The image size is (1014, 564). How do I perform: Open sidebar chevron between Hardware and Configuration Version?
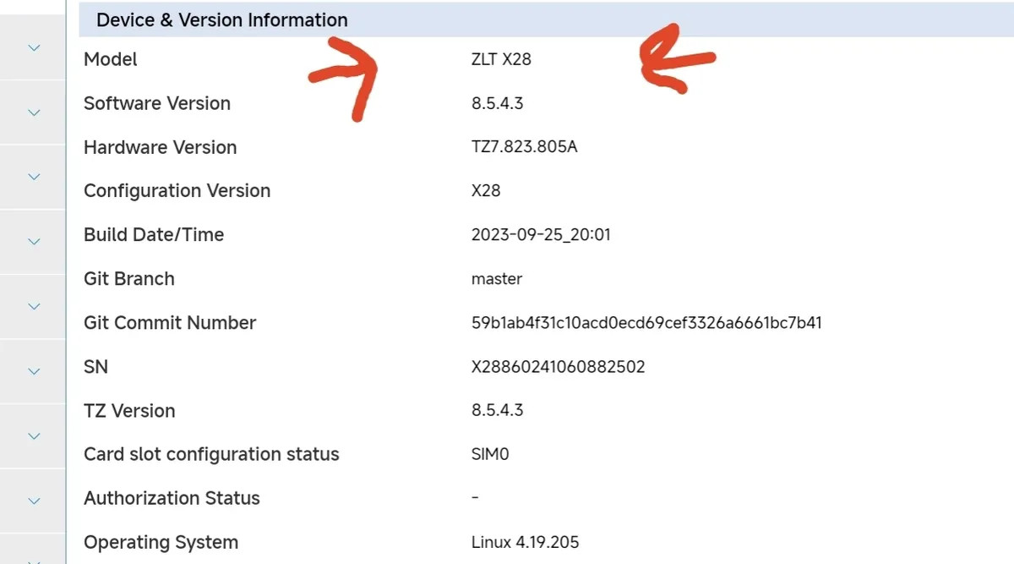35,177
